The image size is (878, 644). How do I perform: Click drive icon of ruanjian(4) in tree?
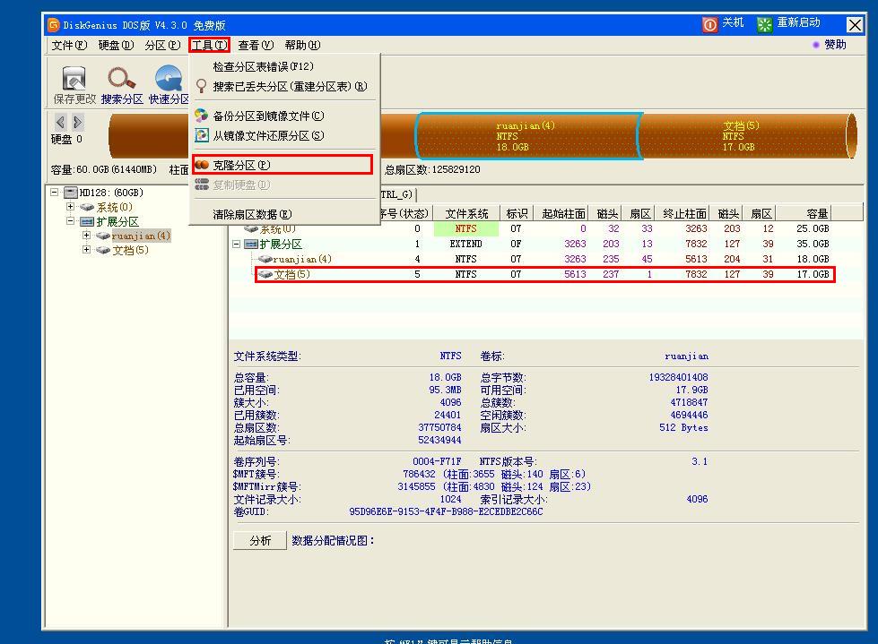pos(102,236)
